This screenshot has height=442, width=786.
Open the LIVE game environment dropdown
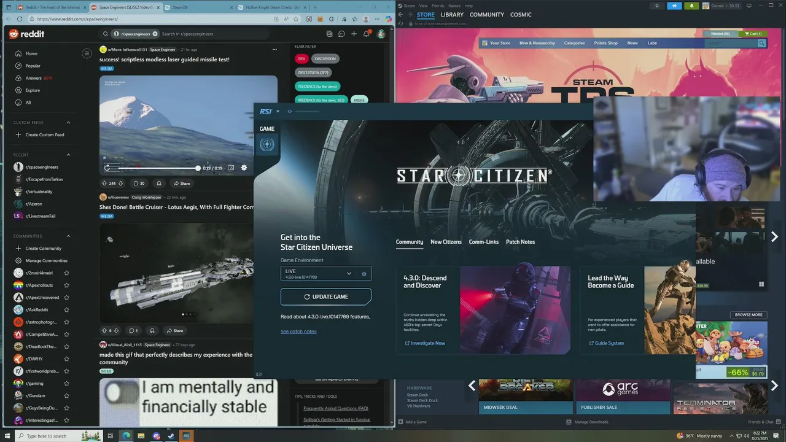pyautogui.click(x=318, y=274)
